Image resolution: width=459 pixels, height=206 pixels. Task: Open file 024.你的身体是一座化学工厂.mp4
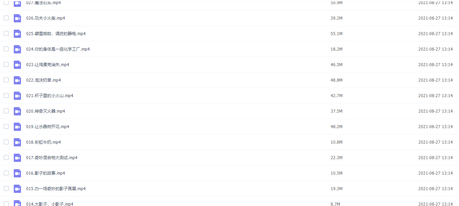[58, 49]
